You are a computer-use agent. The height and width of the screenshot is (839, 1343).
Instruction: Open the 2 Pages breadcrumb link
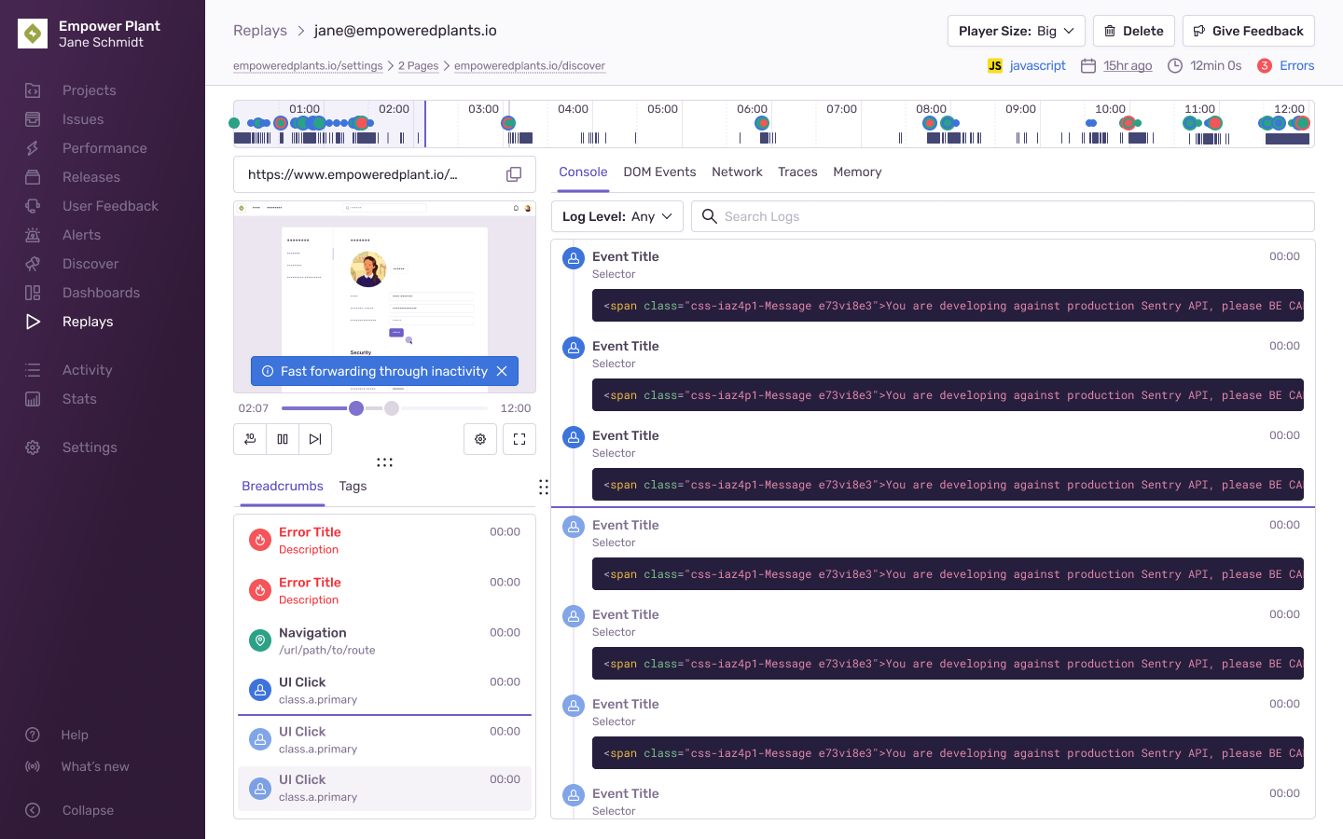tap(418, 66)
